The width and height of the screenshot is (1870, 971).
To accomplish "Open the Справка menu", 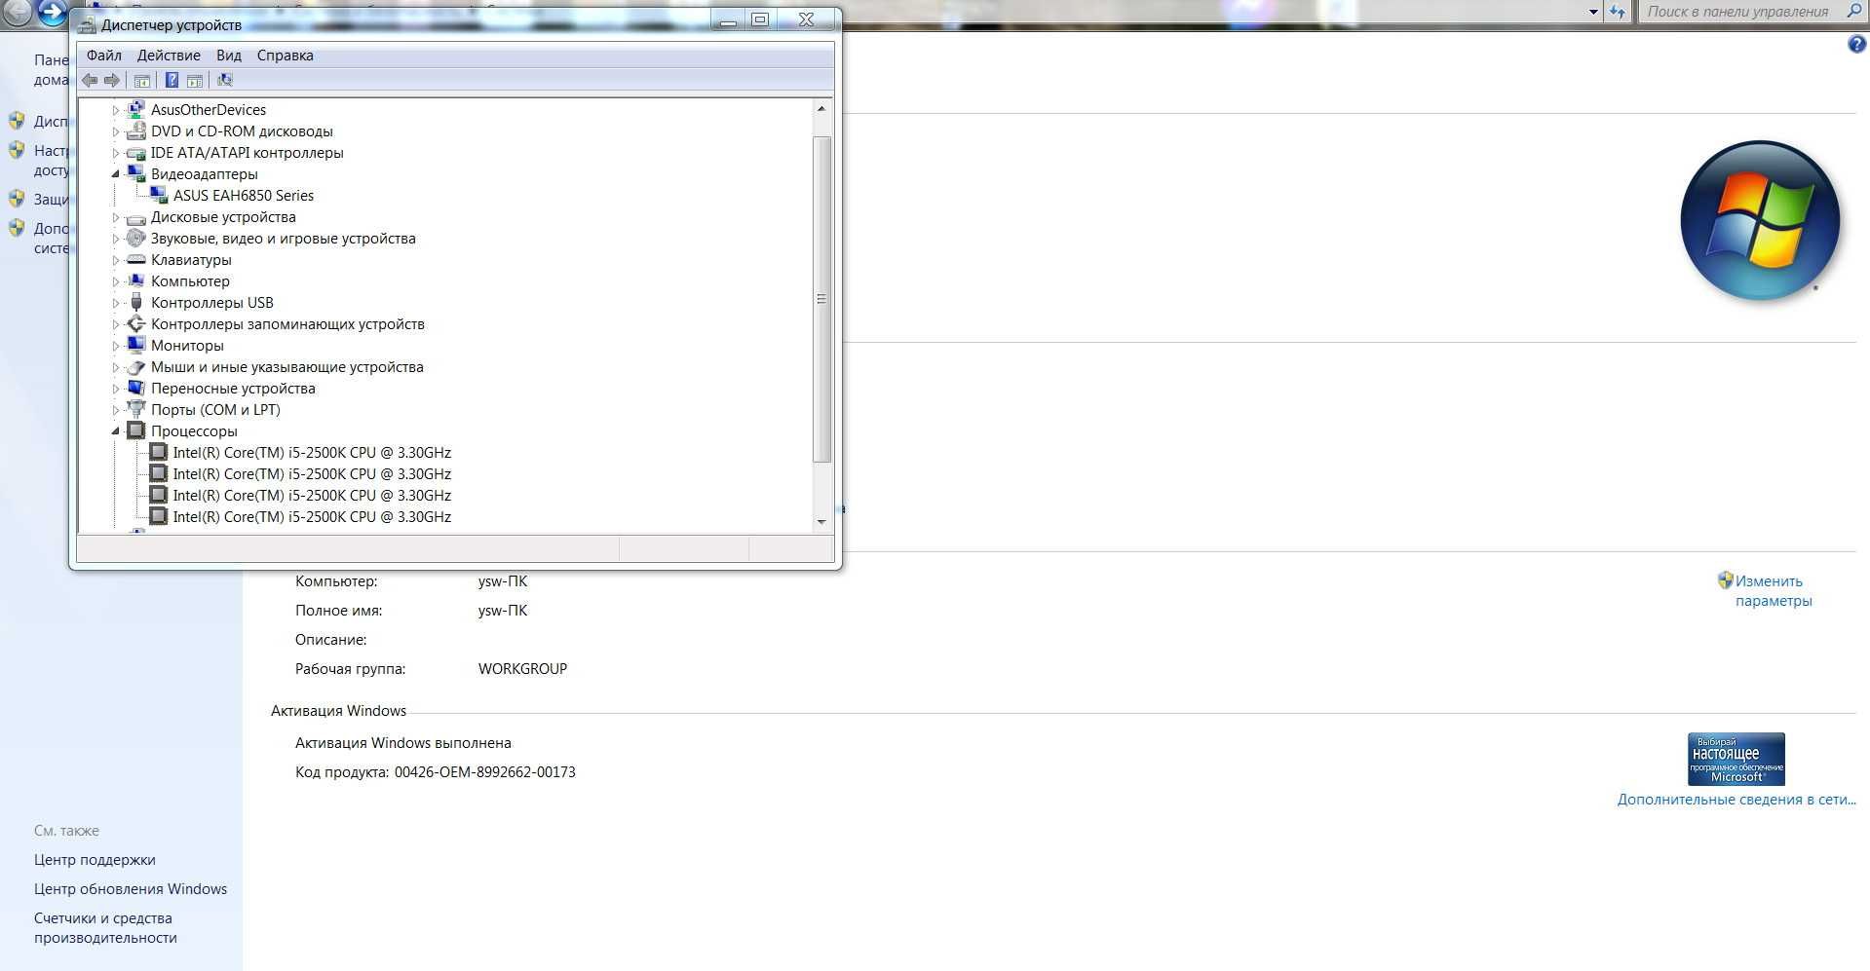I will click(286, 56).
